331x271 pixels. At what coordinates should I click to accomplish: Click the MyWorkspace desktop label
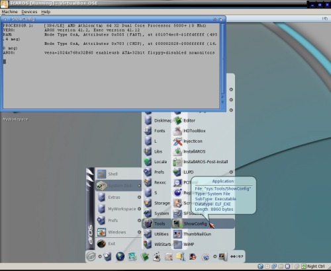15,120
